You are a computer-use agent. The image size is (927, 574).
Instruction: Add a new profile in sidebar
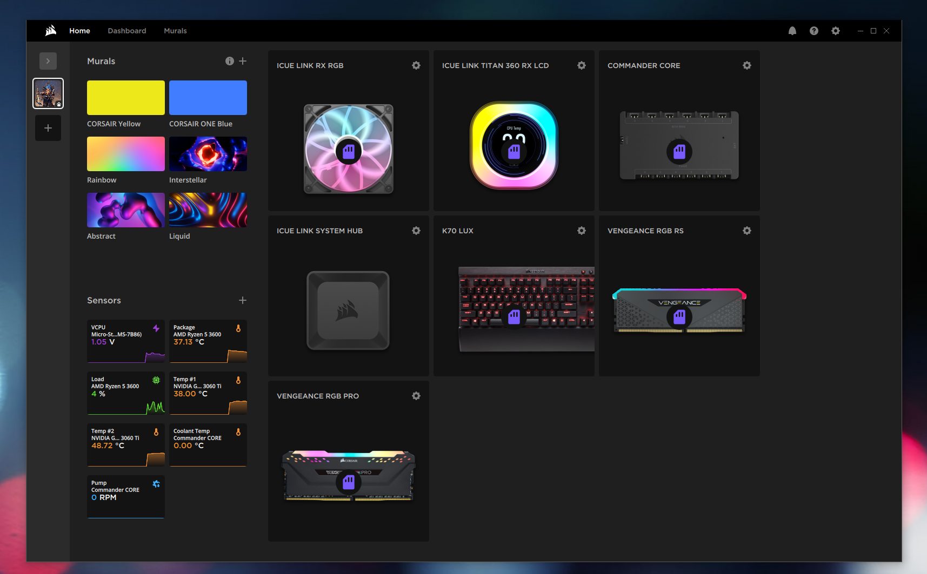click(x=48, y=128)
